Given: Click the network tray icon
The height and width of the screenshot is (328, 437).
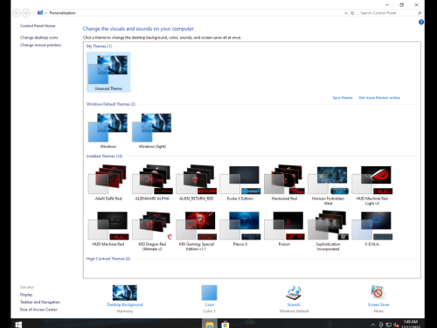Looking at the screenshot, I should pyautogui.click(x=388, y=325).
